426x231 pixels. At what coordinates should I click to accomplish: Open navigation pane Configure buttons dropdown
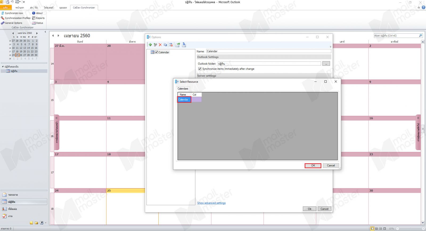(x=46, y=223)
